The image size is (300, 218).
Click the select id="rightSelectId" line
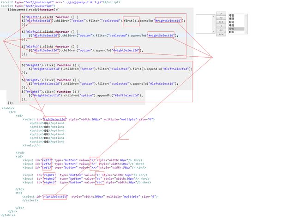point(90,197)
